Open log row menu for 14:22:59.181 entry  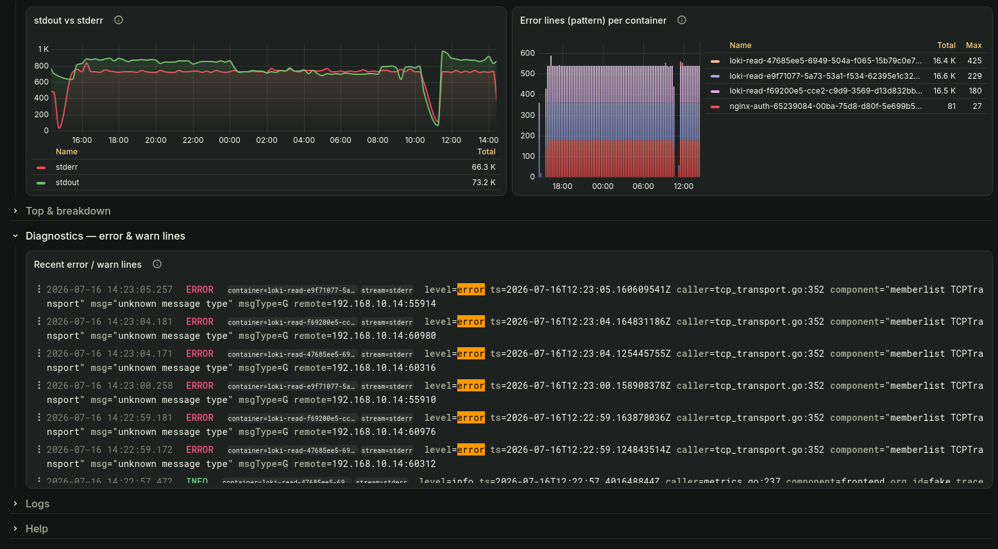click(x=39, y=417)
